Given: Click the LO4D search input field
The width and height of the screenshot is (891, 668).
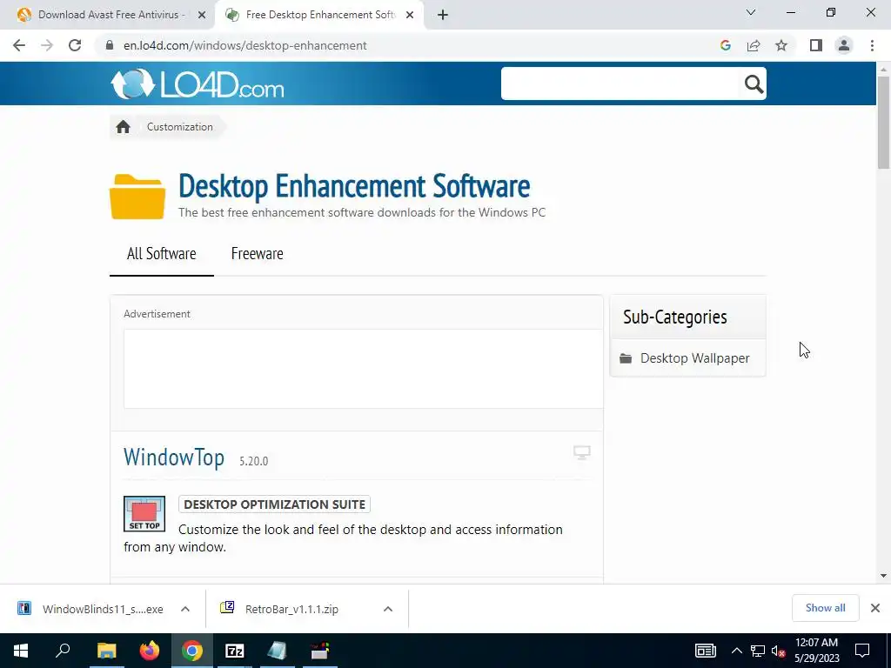Looking at the screenshot, I should point(621,84).
